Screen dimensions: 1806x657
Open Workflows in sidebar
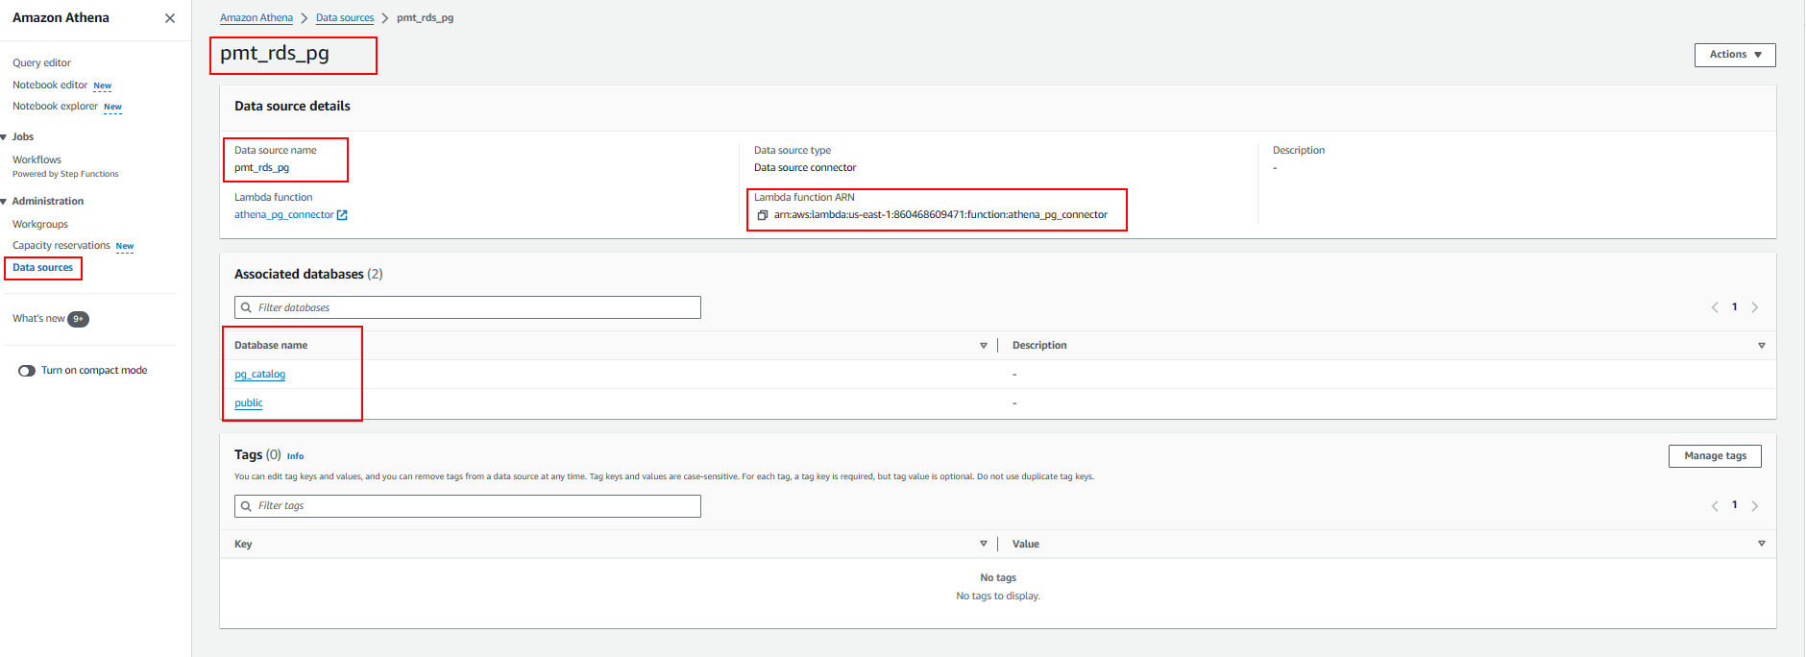tap(37, 159)
